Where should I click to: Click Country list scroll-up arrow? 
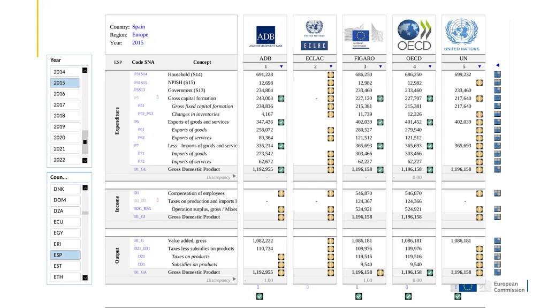click(85, 188)
